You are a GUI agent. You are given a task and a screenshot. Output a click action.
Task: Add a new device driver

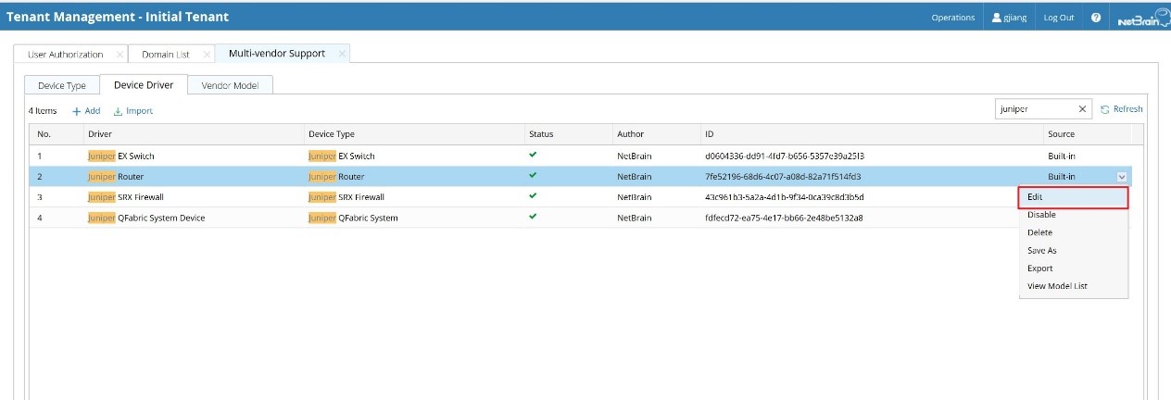click(86, 111)
